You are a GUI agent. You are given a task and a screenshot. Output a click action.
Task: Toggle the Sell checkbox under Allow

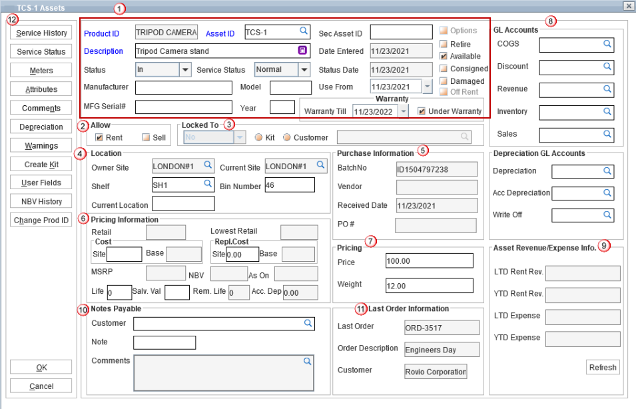coord(146,137)
